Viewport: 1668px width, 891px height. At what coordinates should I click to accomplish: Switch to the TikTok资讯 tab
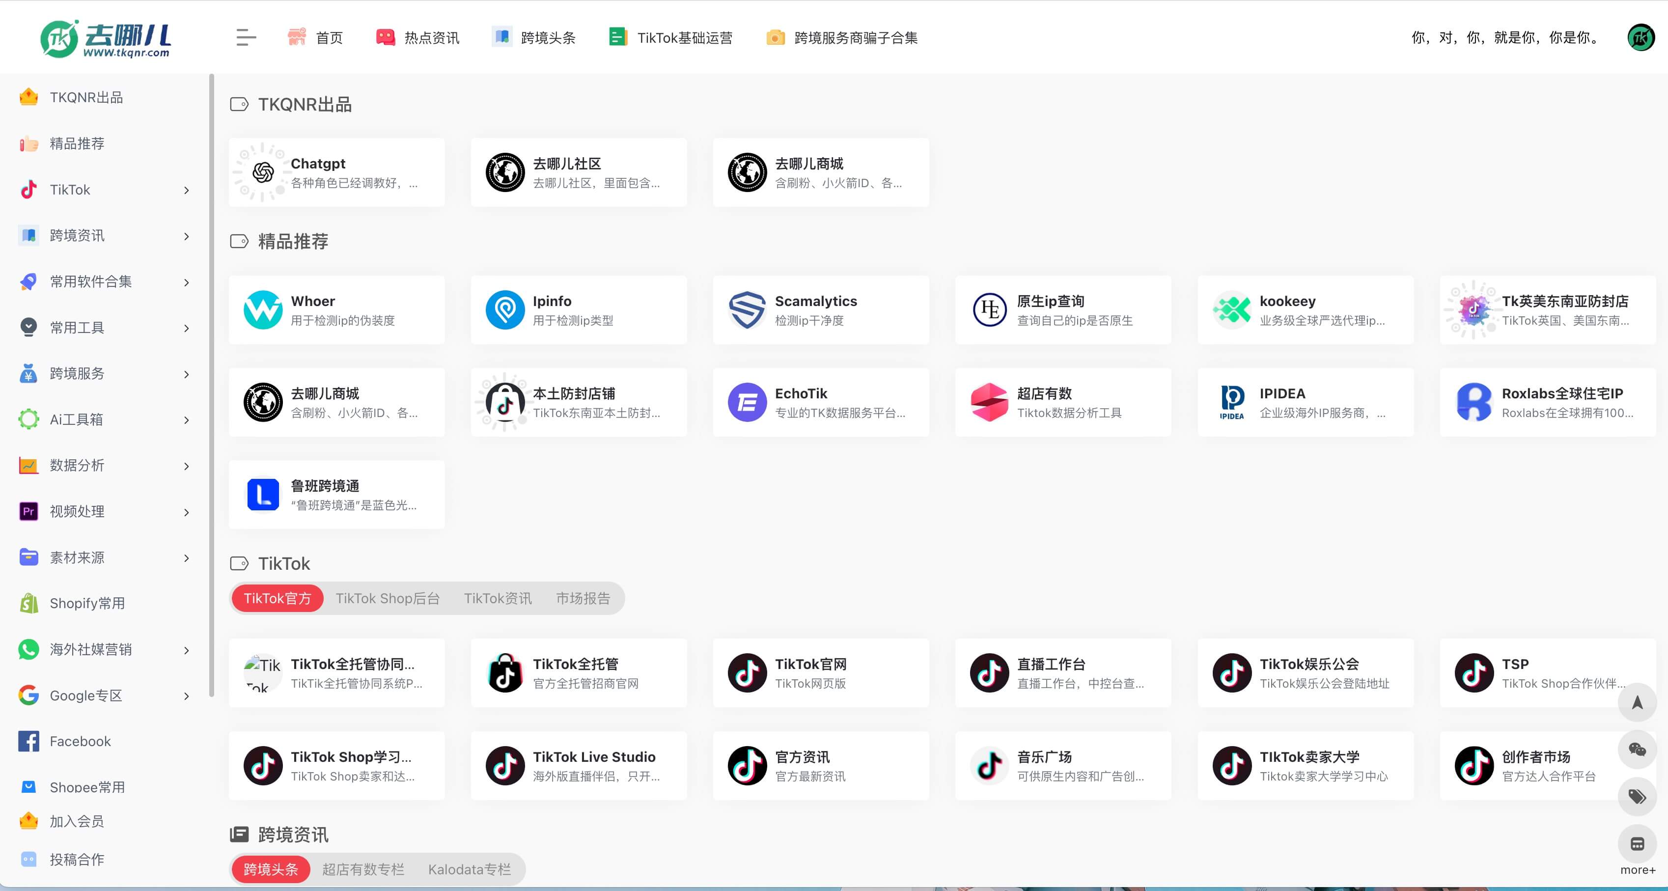[x=497, y=598]
